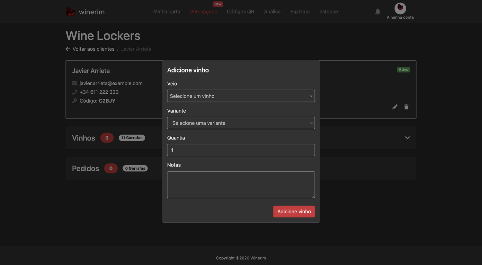Go to Minha carta menu
The width and height of the screenshot is (482, 265).
166,12
